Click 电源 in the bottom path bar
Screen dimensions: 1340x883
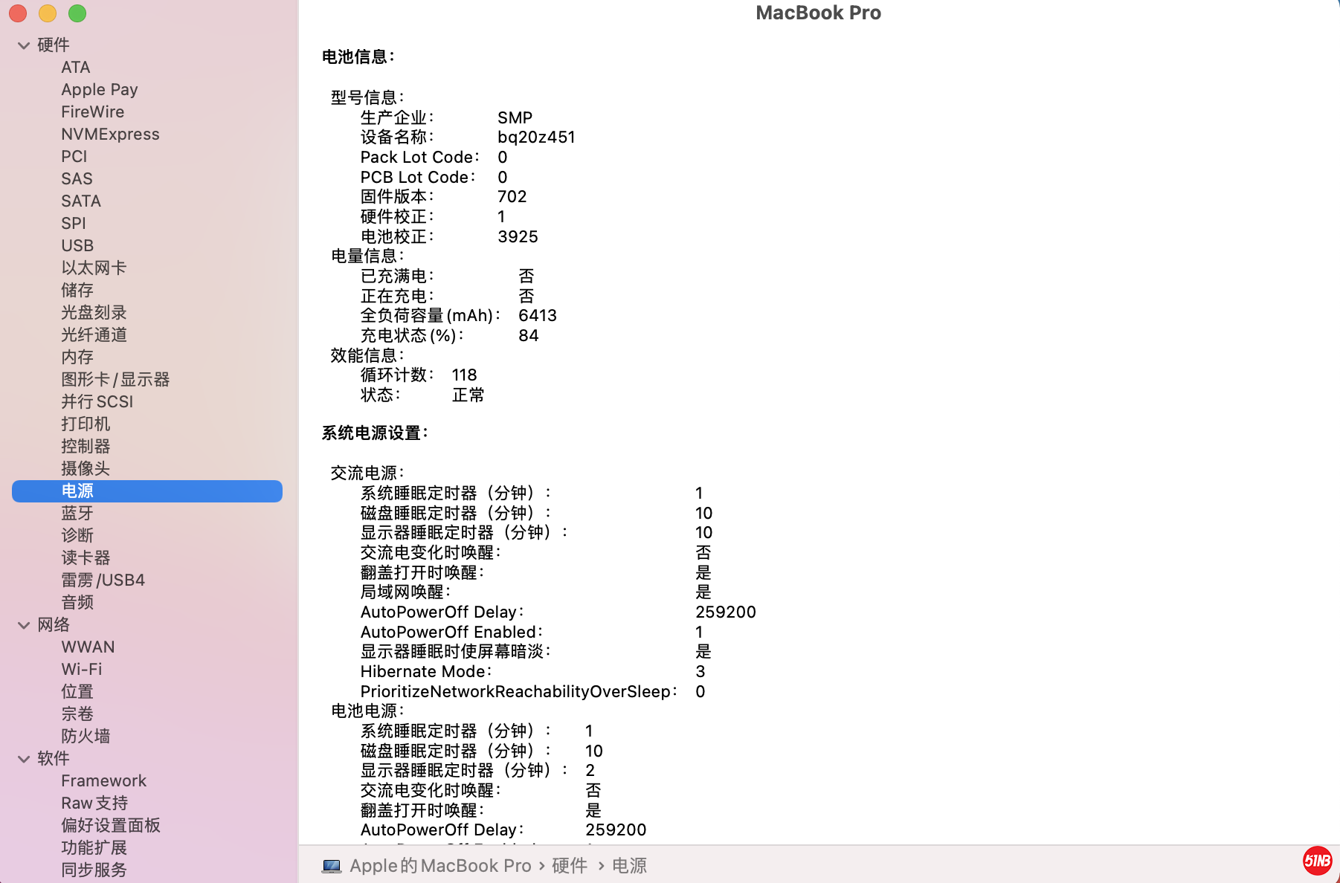coord(629,866)
